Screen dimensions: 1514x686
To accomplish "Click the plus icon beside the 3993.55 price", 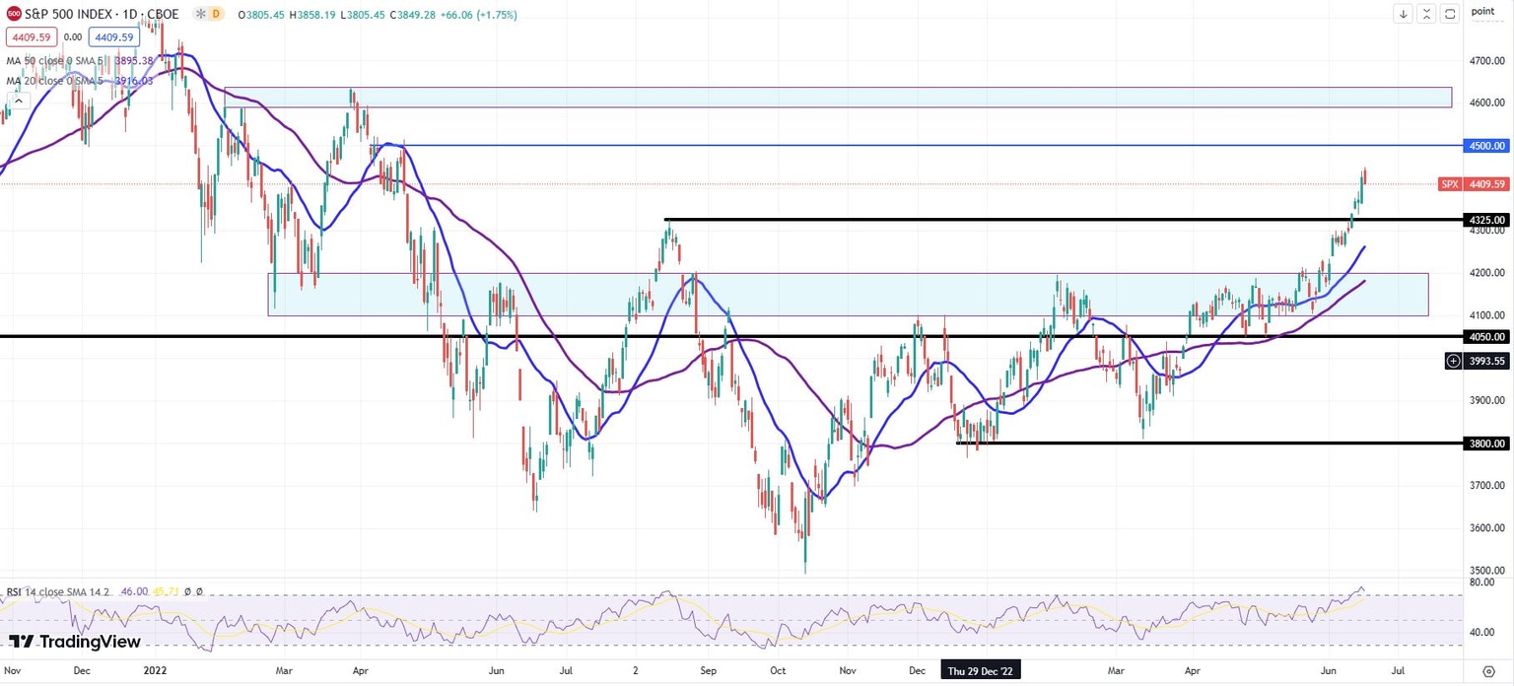I will tap(1451, 361).
